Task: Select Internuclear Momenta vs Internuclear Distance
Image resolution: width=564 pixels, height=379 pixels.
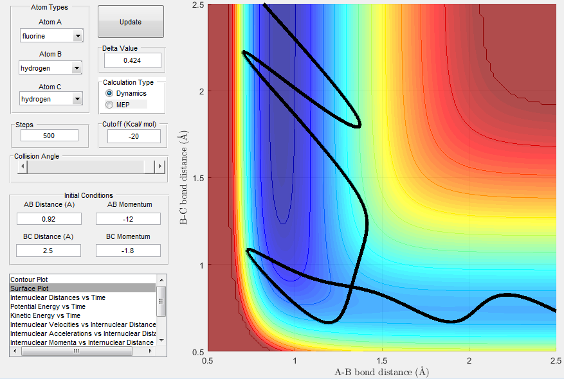Action: (83, 342)
